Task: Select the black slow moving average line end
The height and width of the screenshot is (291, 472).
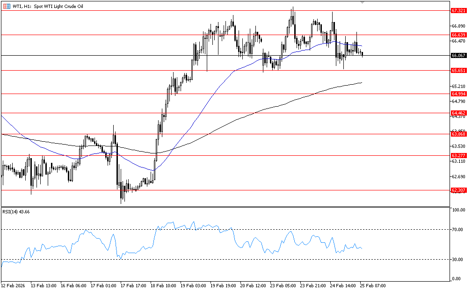Action: [x=362, y=83]
